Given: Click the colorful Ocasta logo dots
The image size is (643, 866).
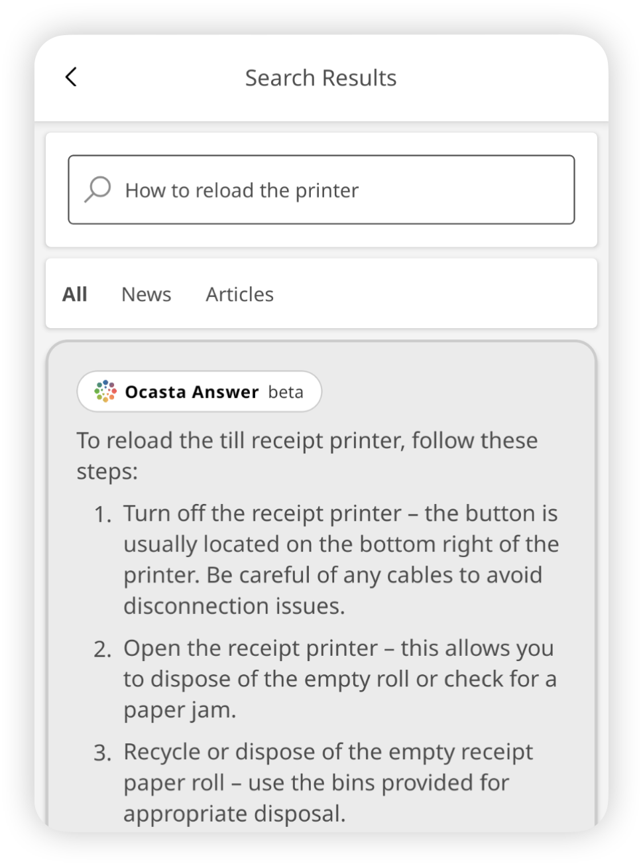Looking at the screenshot, I should 105,391.
